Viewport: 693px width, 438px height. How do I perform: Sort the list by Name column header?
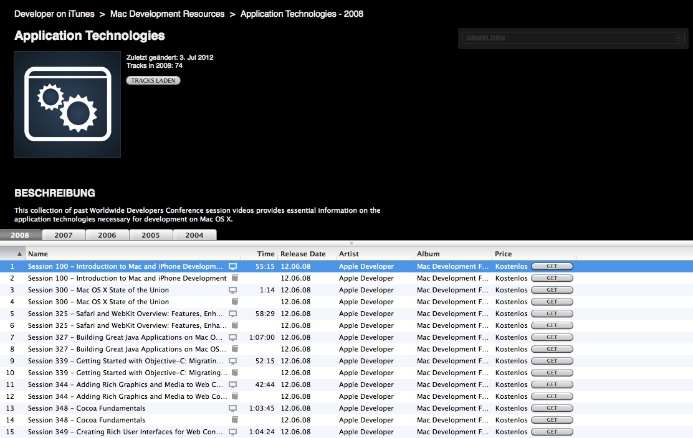125,254
